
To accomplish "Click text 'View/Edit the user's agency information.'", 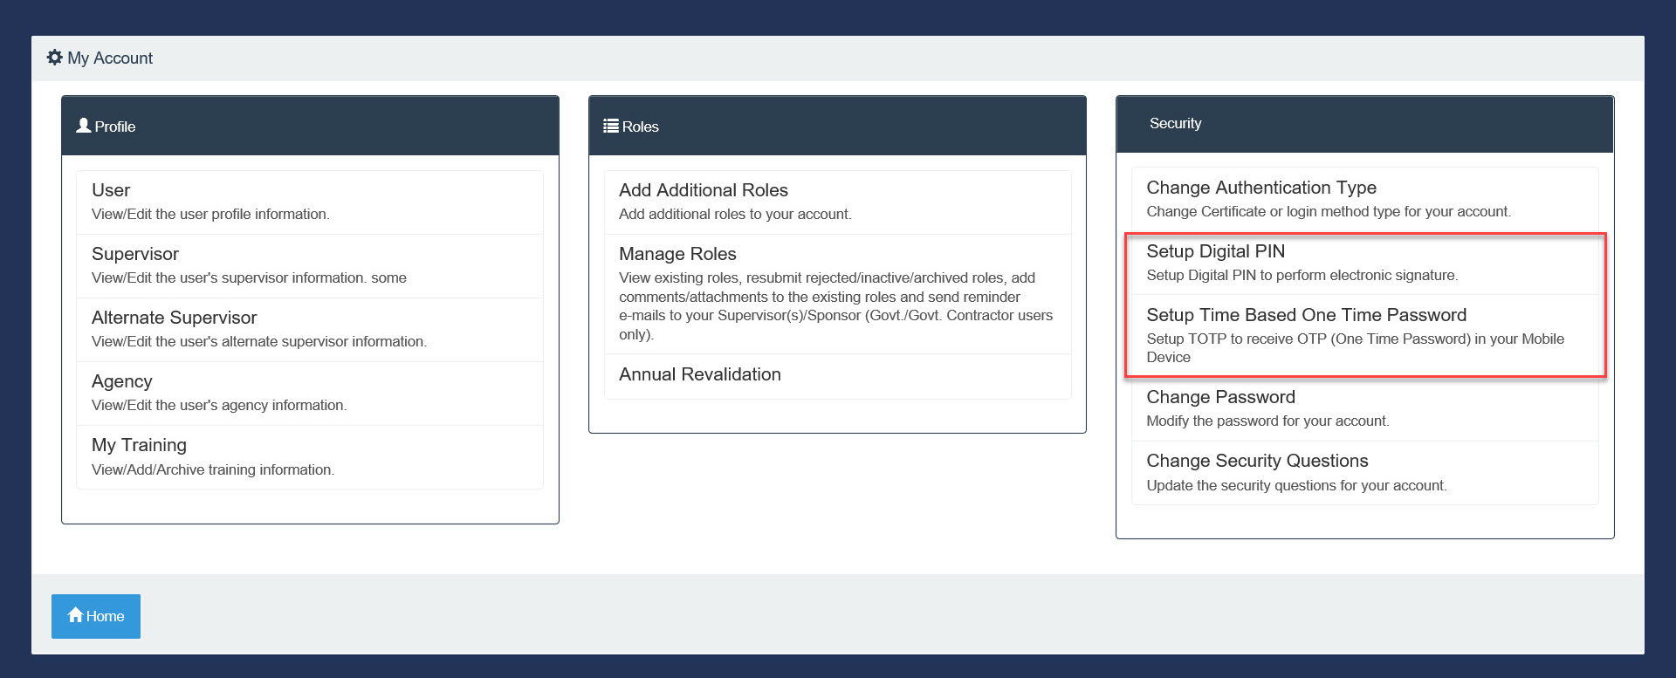I will (219, 406).
